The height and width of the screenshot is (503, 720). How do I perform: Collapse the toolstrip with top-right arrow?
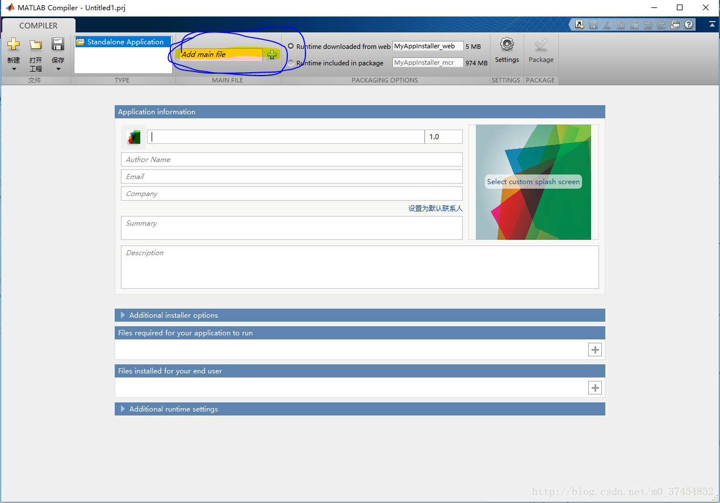712,24
